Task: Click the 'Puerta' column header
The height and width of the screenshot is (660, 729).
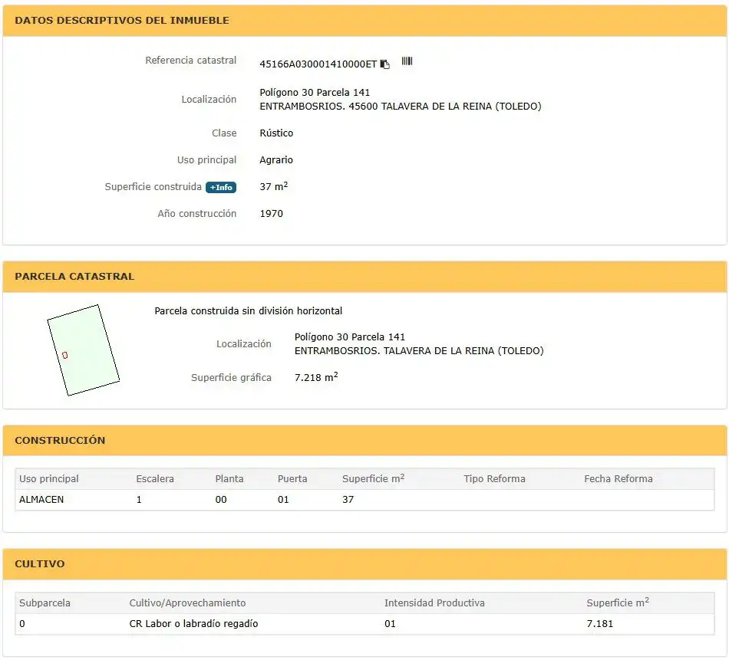Action: [292, 479]
